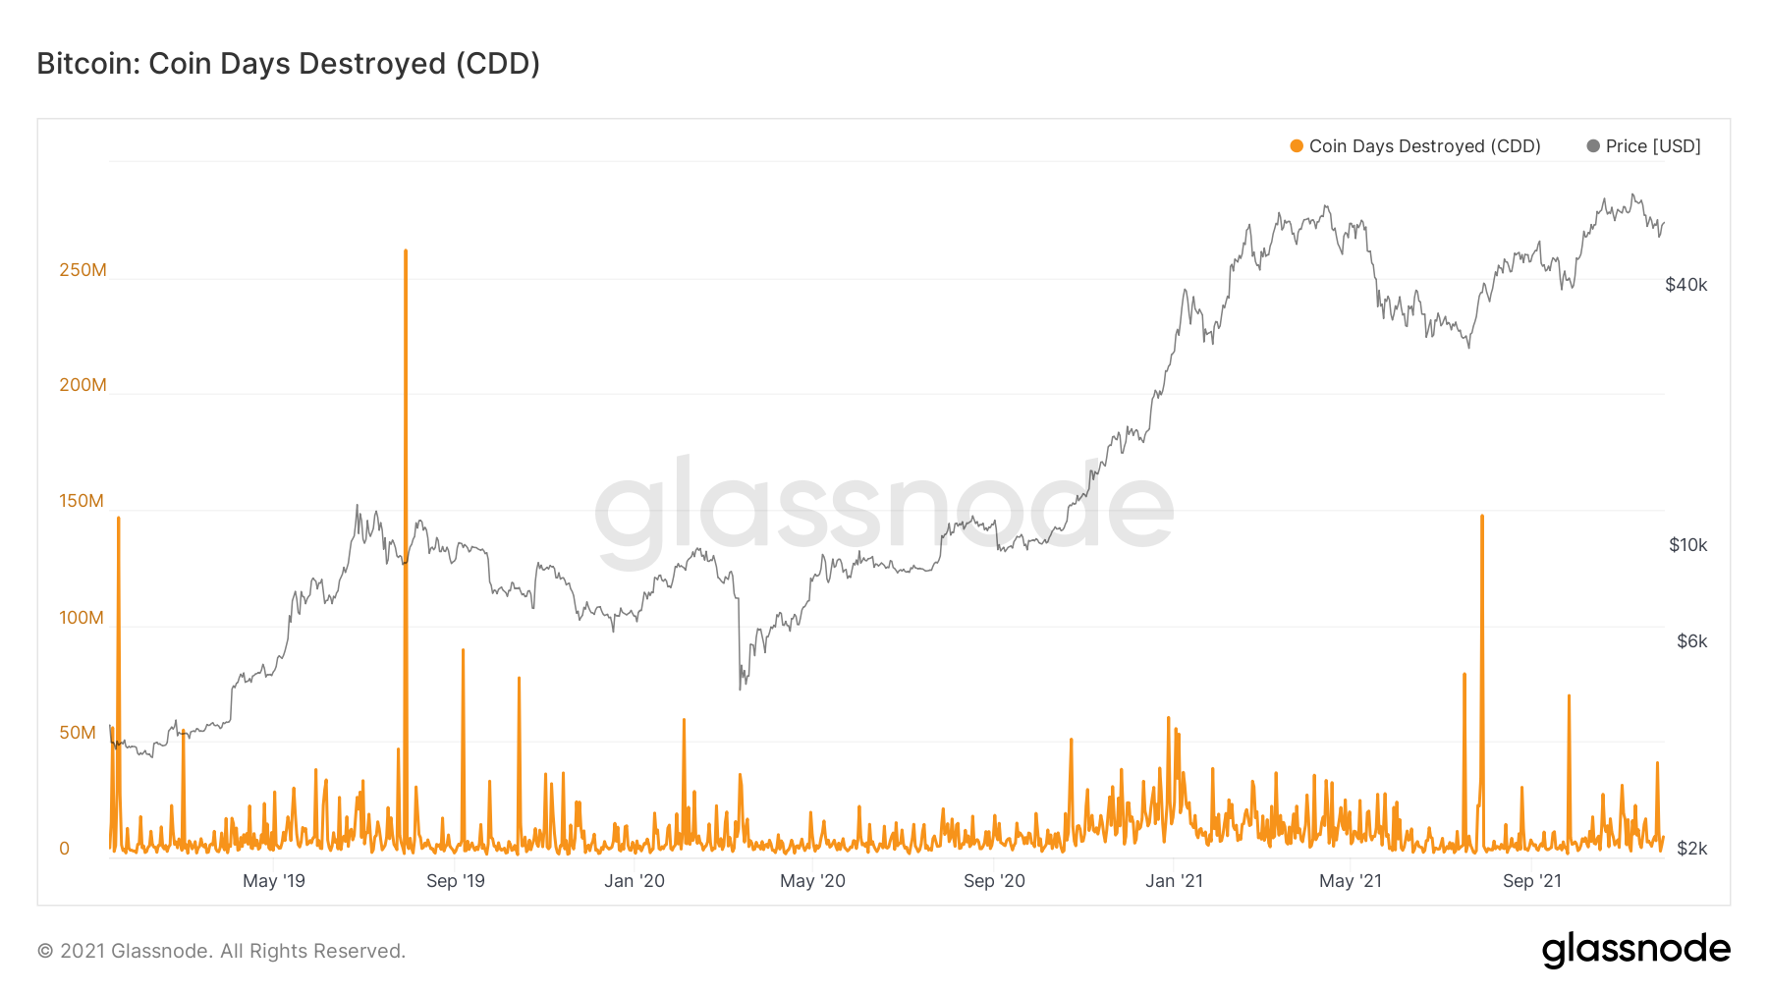Click the $2k price axis label
The width and height of the screenshot is (1768, 995).
pos(1692,849)
